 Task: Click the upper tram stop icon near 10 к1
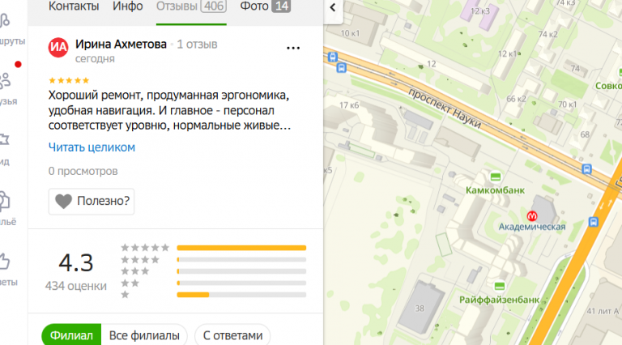tap(333, 57)
